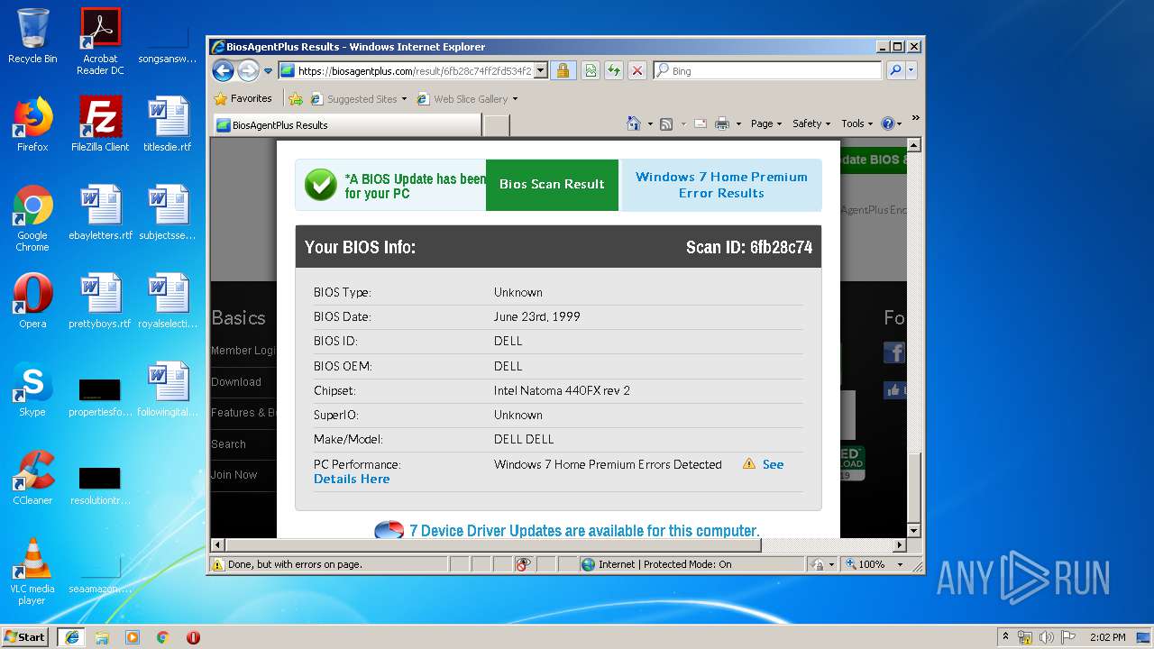Click the Facebook icon on the page
The width and height of the screenshot is (1154, 649).
[x=894, y=352]
